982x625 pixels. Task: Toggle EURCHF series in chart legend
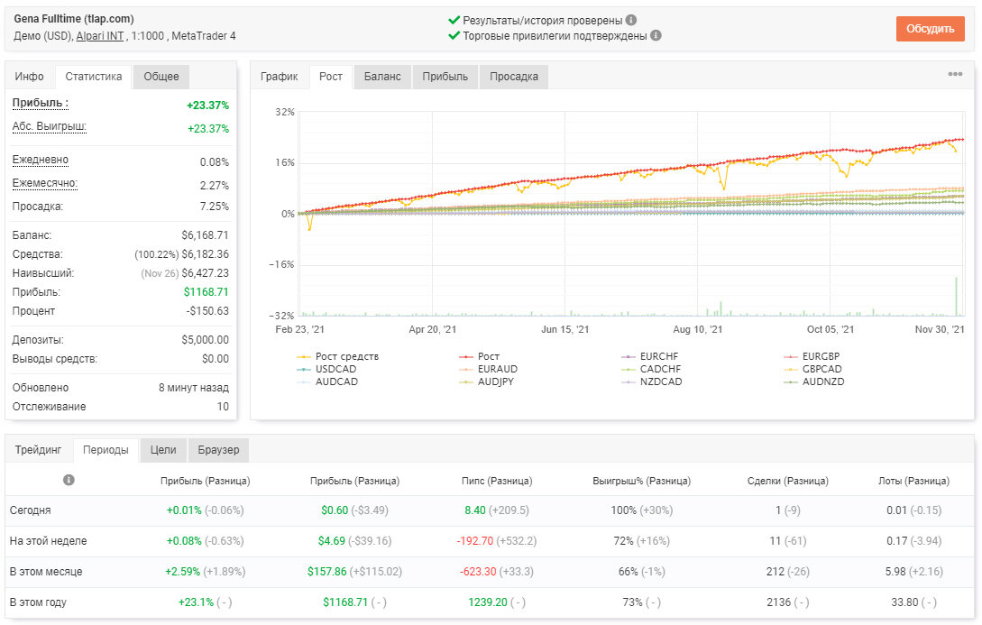[x=649, y=356]
